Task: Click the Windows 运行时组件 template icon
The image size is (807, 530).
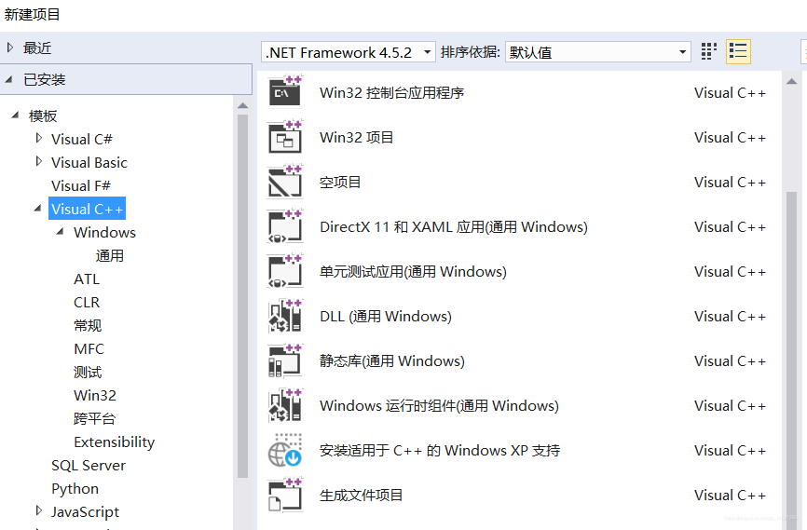Action: pyautogui.click(x=285, y=405)
